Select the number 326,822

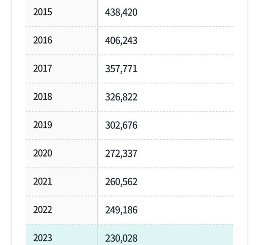121,97
